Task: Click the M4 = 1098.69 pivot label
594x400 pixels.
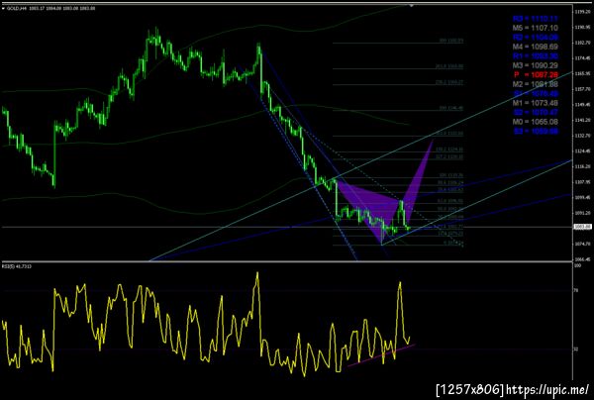Action: point(535,47)
